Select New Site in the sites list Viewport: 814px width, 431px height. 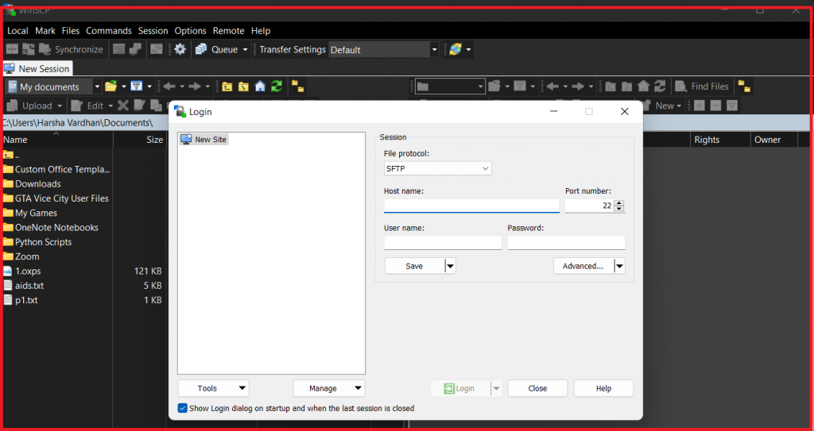(210, 140)
